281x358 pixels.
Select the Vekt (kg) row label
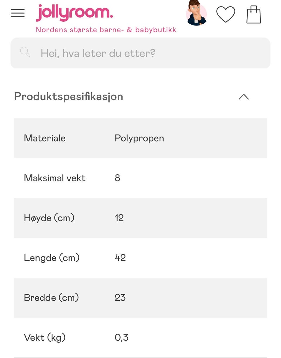pyautogui.click(x=45, y=337)
